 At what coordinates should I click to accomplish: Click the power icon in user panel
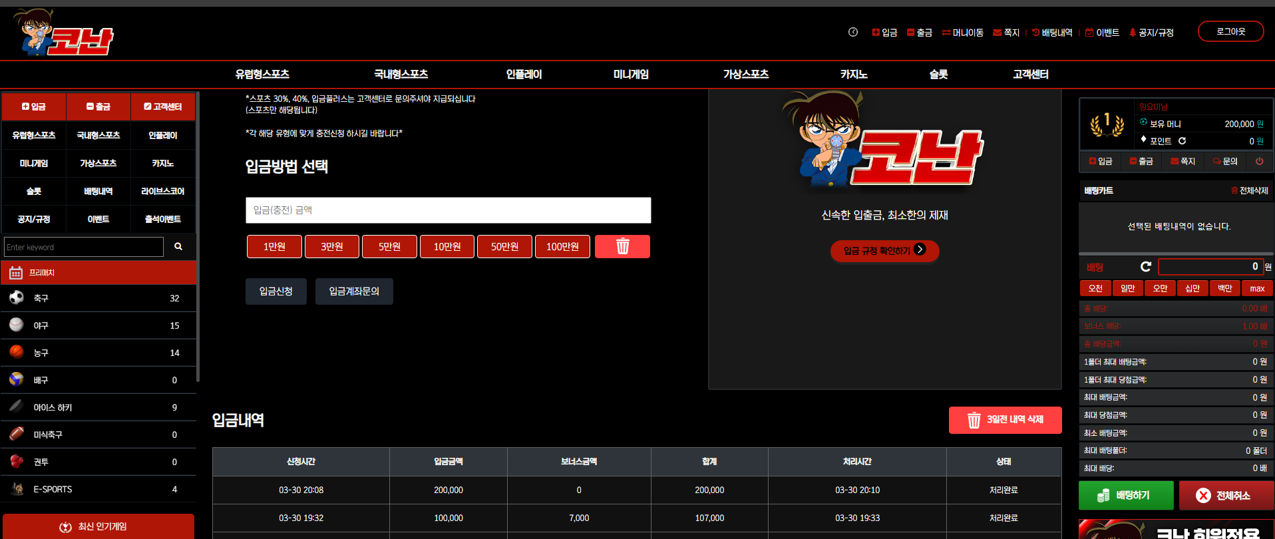tap(1259, 161)
